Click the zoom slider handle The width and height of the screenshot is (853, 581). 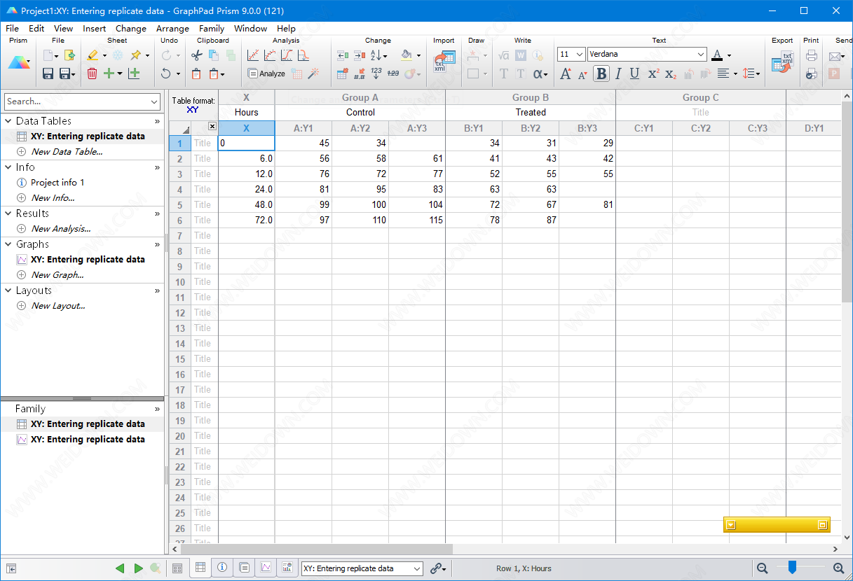(x=792, y=567)
